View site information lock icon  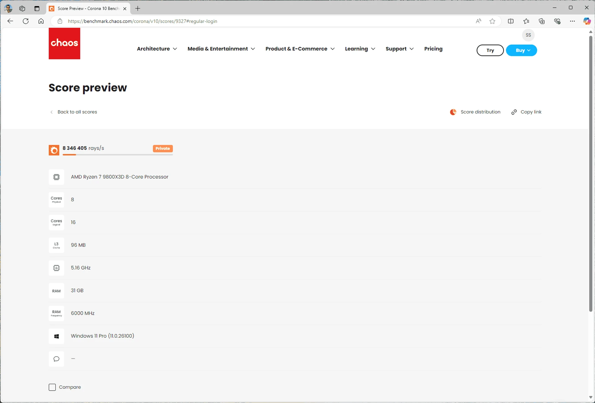[x=60, y=21]
